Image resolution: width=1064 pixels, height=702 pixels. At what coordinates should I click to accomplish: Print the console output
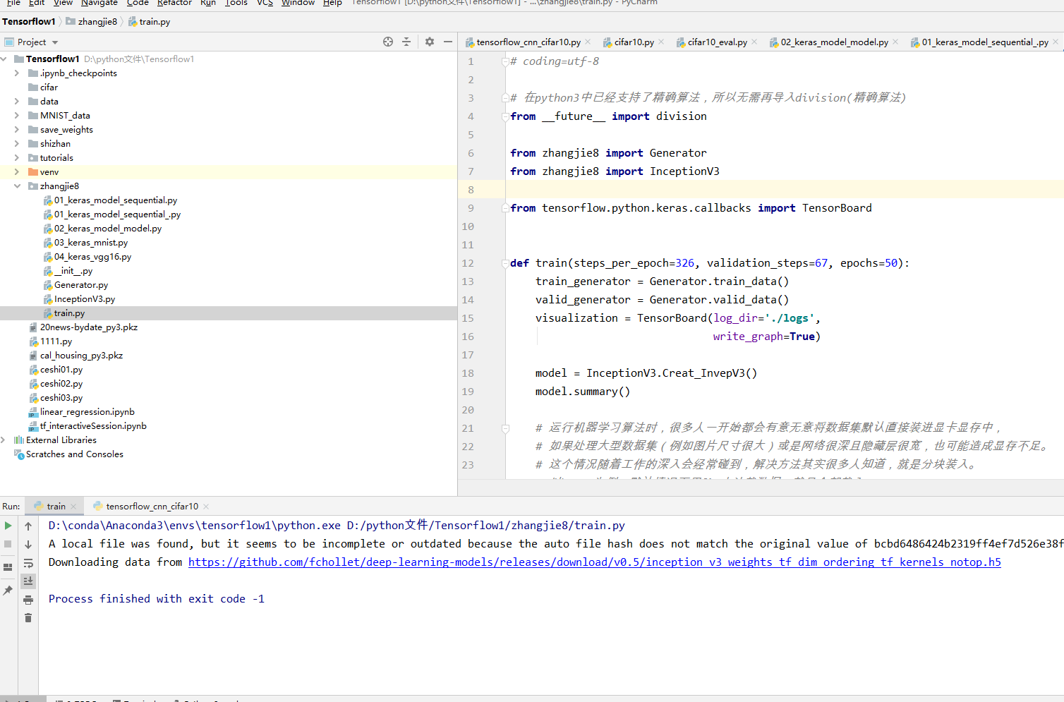tap(28, 600)
